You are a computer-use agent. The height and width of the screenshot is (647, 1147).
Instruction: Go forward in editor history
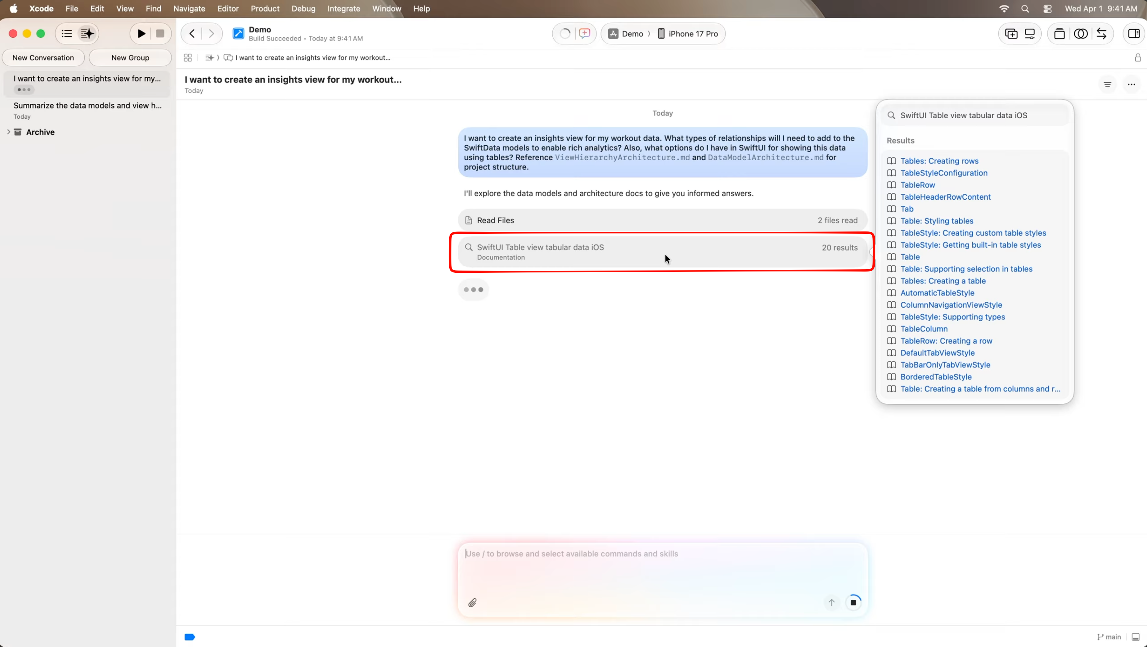pos(211,33)
